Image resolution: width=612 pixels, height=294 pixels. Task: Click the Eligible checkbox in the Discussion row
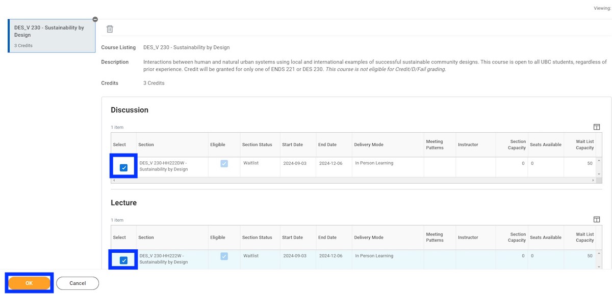[x=224, y=163]
